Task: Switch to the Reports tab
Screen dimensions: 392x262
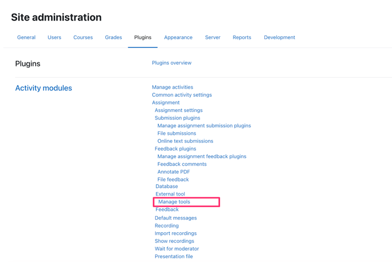Action: pos(242,37)
